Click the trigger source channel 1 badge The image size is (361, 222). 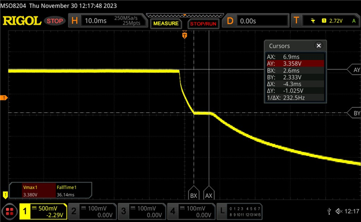[324, 21]
